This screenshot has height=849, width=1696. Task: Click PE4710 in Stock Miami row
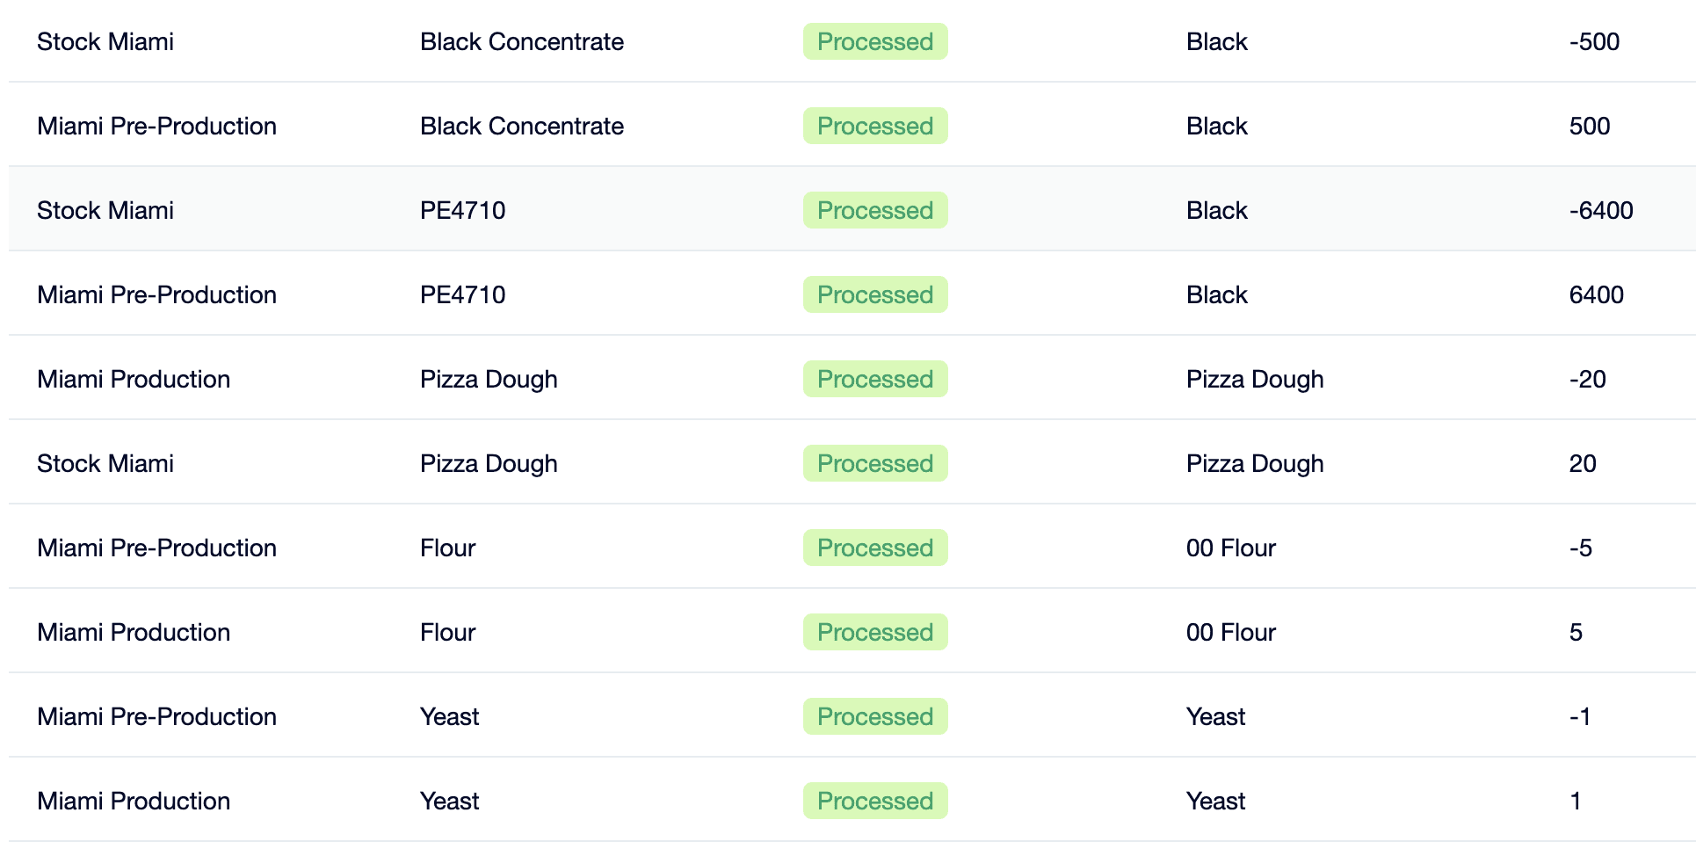462,210
